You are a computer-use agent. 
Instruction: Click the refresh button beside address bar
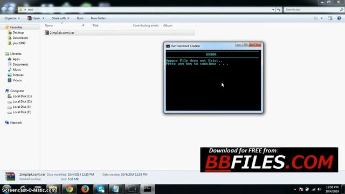pos(279,10)
